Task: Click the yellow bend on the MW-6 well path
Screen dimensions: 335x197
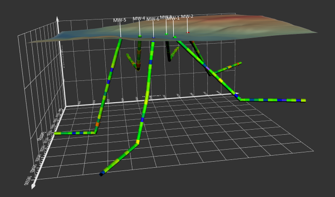Action: [x=137, y=142]
